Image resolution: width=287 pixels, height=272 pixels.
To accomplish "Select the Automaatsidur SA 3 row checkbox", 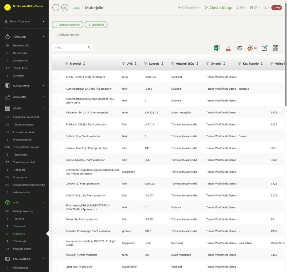I will point(55,89).
